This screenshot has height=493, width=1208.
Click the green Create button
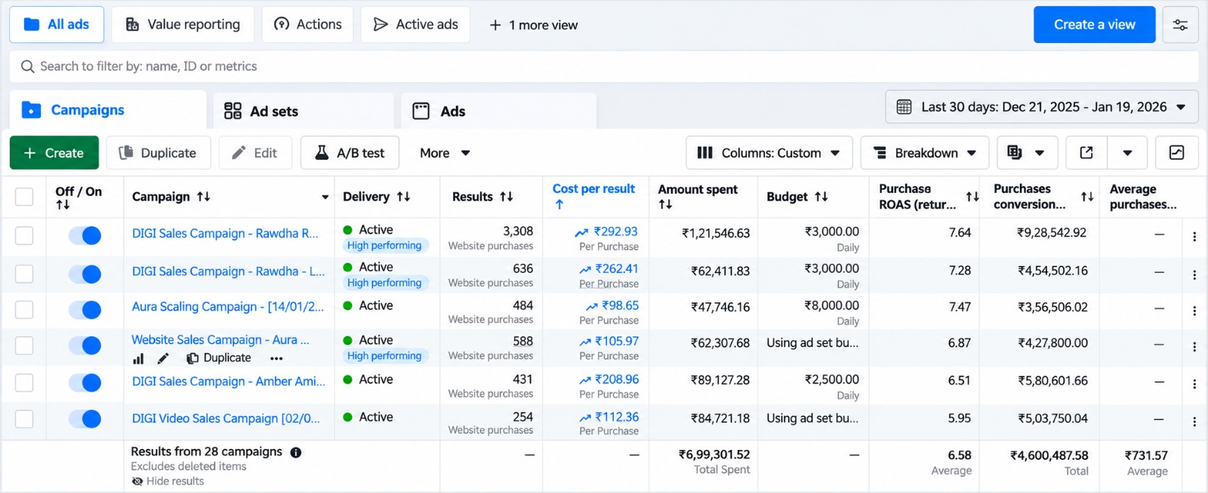pos(54,153)
